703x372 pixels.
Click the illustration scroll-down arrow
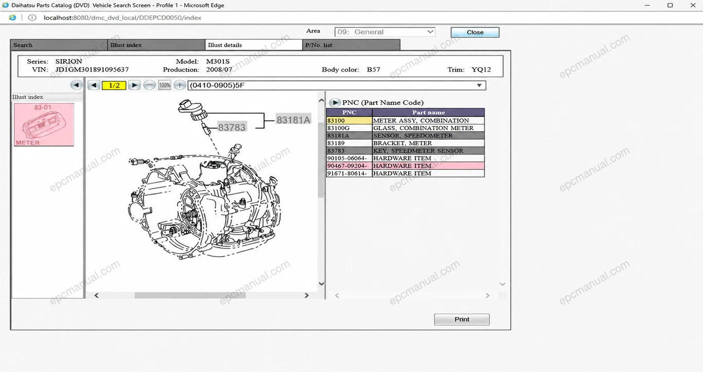[x=322, y=284]
